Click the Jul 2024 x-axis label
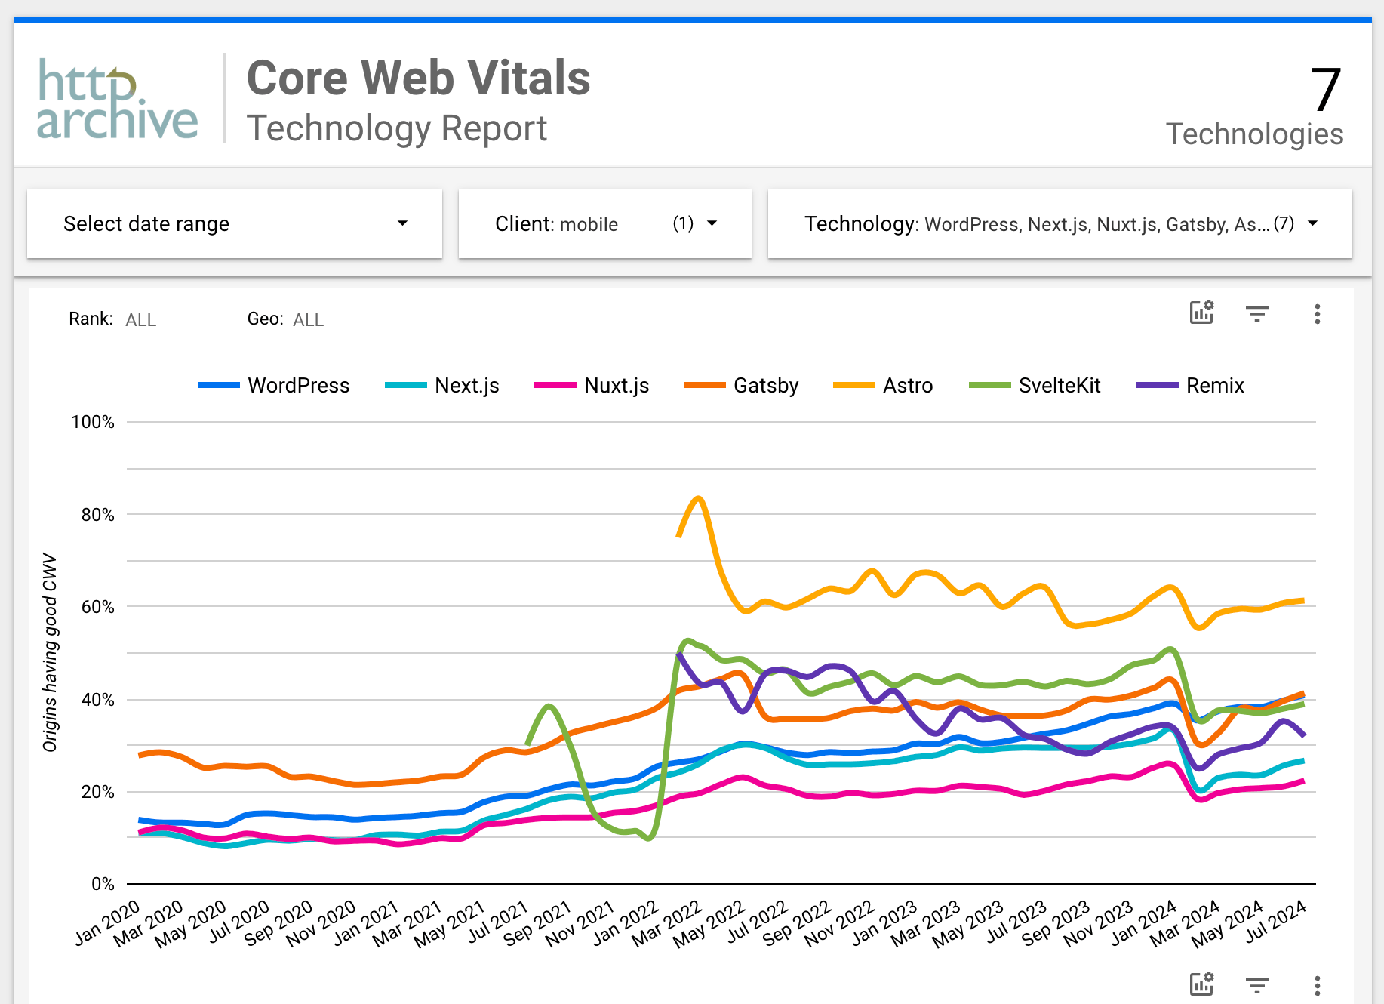The height and width of the screenshot is (1004, 1384). tap(1275, 922)
